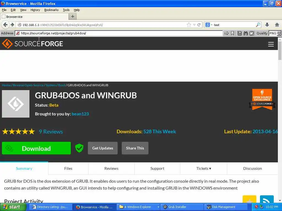This screenshot has height=211, width=282.
Task: Decrease Quality with the down stepper
Action: pos(279,34)
